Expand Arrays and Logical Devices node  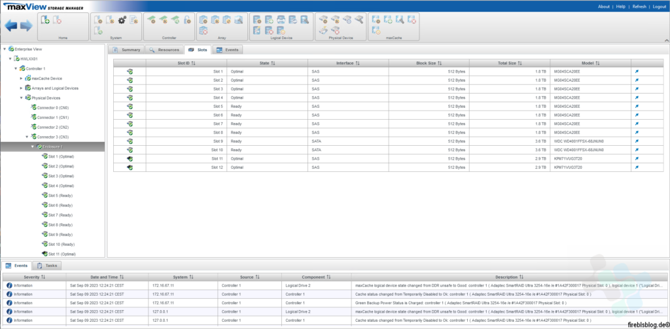coord(22,88)
